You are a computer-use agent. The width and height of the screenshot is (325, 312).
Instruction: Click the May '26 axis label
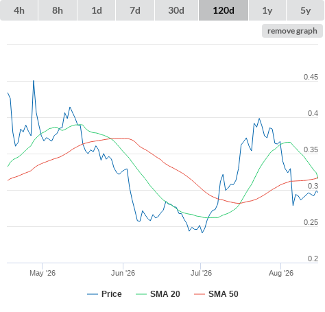43,273
